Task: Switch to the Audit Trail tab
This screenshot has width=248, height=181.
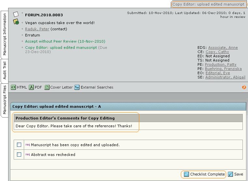Action: coord(5,70)
